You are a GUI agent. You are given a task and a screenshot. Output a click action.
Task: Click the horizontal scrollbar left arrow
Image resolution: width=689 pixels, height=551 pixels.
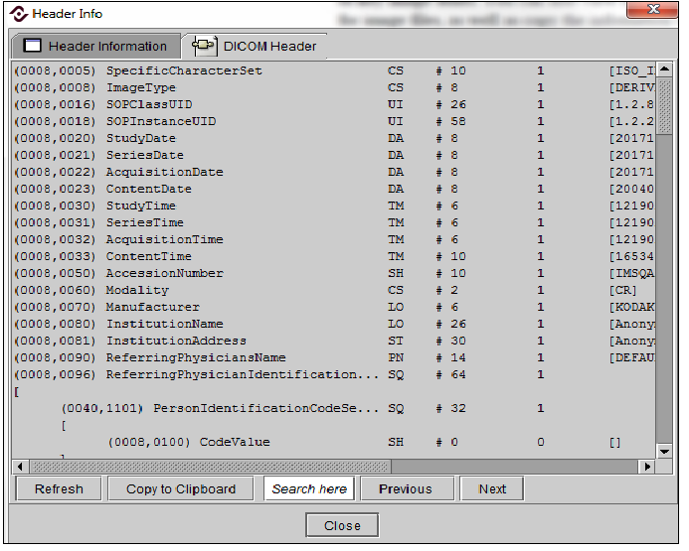pos(20,467)
